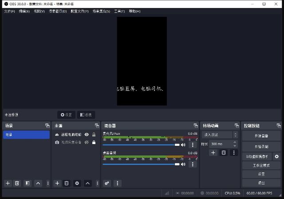Pop out the 混音器 dock window
Viewport: 284px width, 199px height.
click(196, 125)
